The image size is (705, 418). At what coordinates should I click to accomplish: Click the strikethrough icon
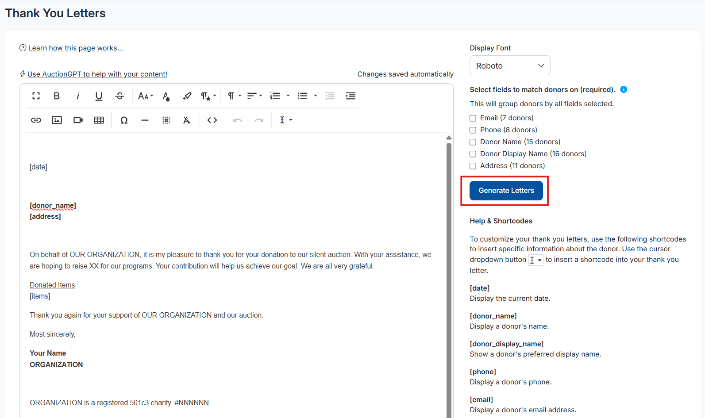point(119,96)
